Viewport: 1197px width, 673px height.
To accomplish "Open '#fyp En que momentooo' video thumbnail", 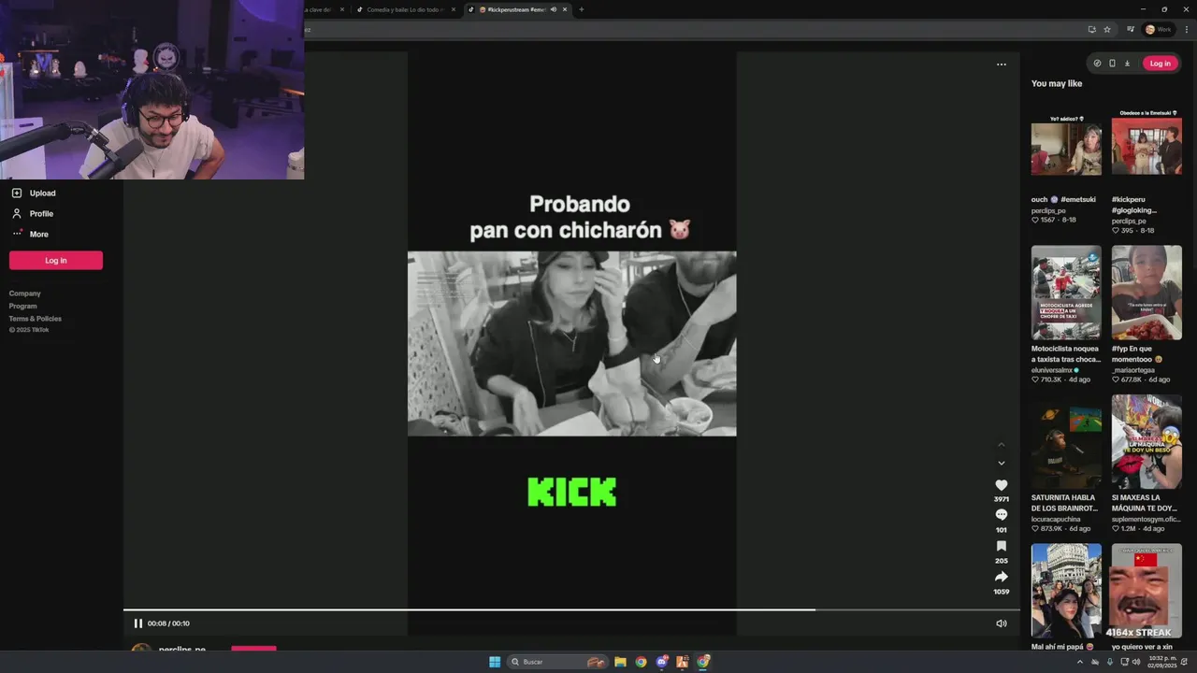I will [1147, 293].
